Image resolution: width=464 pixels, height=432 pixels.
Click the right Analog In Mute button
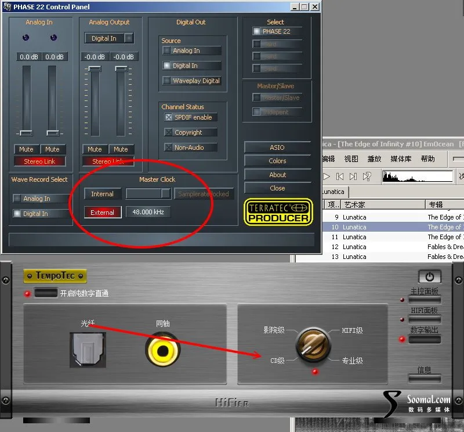click(x=52, y=149)
